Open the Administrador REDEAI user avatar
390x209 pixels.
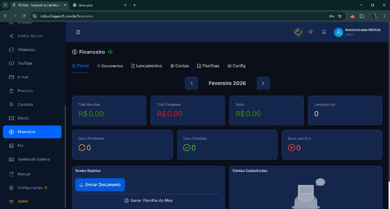pyautogui.click(x=338, y=32)
